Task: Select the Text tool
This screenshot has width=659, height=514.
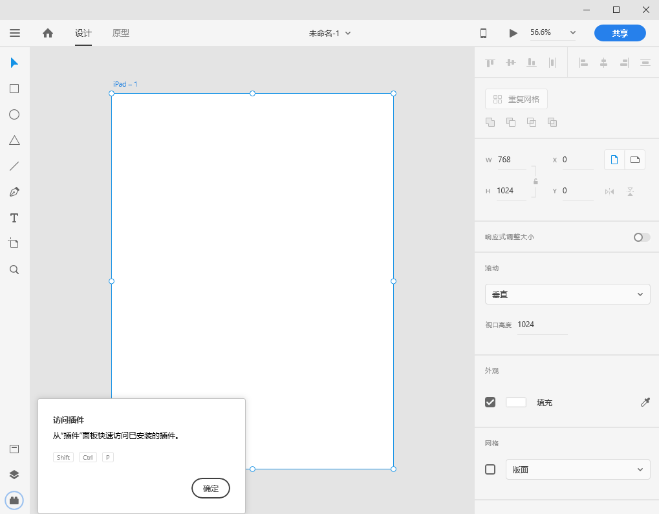Action: point(14,218)
